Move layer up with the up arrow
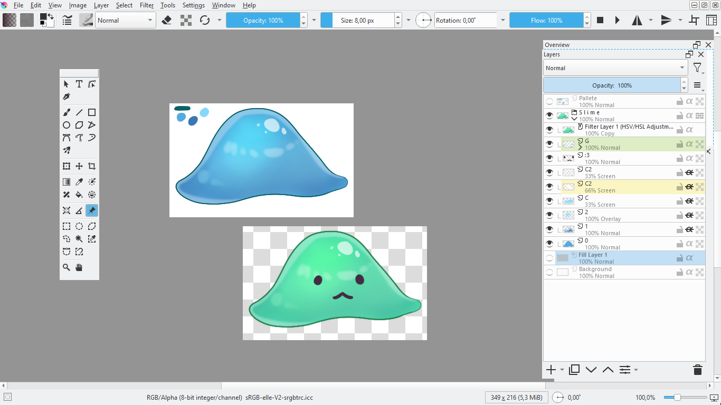721x405 pixels. pyautogui.click(x=608, y=370)
